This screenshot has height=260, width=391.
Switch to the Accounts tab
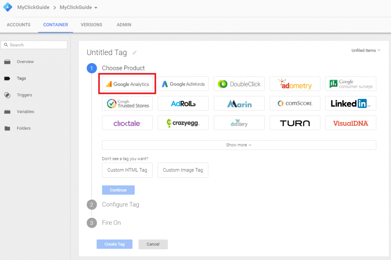[18, 25]
